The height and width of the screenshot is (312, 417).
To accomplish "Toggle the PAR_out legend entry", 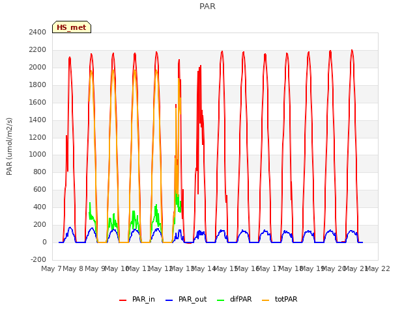I will [186, 299].
